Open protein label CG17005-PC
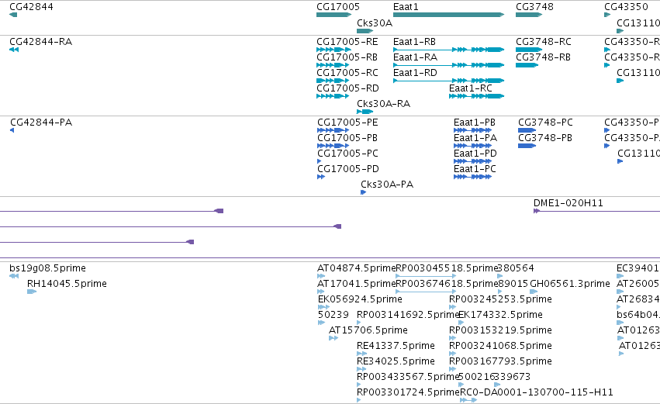Viewport: 660px width, 404px height. point(347,154)
